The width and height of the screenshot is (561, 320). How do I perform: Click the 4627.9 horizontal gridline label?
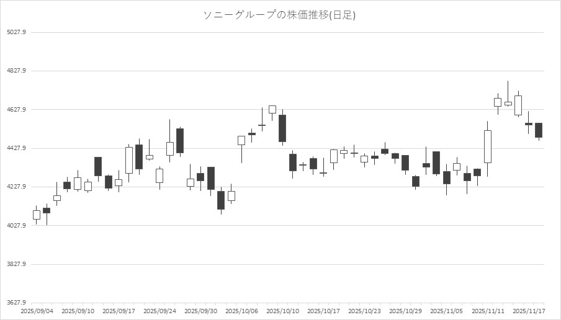(16, 110)
